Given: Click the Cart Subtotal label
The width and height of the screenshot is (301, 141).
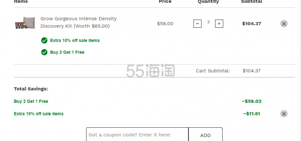Looking at the screenshot, I should (213, 71).
